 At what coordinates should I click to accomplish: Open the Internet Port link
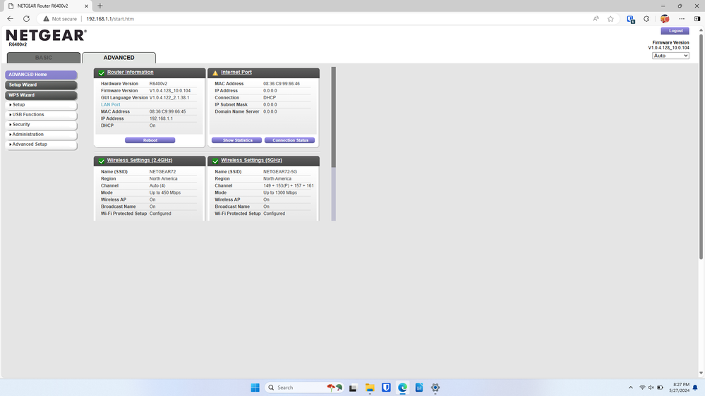click(236, 73)
